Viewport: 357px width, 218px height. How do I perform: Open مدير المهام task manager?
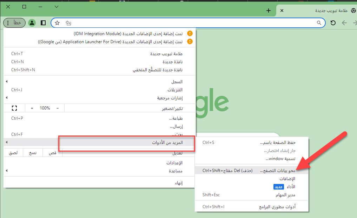(x=252, y=195)
